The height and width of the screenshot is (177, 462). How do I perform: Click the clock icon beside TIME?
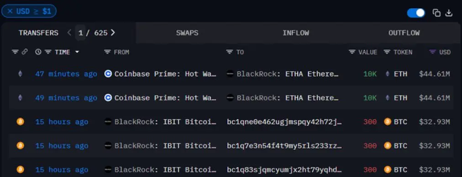(x=38, y=52)
